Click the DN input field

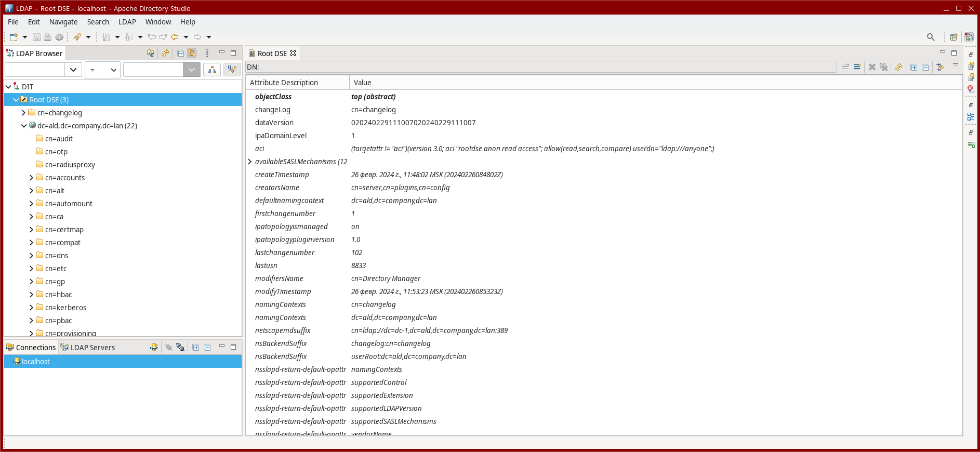(548, 67)
